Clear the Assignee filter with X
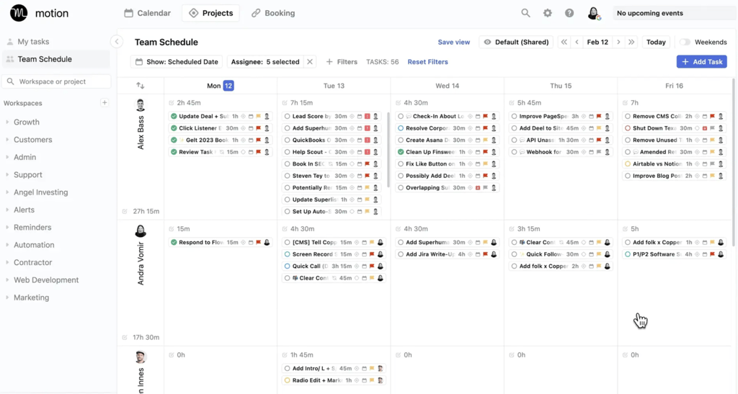The image size is (738, 394). tap(310, 62)
